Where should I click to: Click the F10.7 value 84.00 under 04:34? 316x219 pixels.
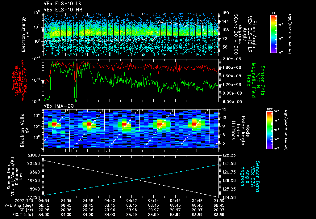pos(44,215)
